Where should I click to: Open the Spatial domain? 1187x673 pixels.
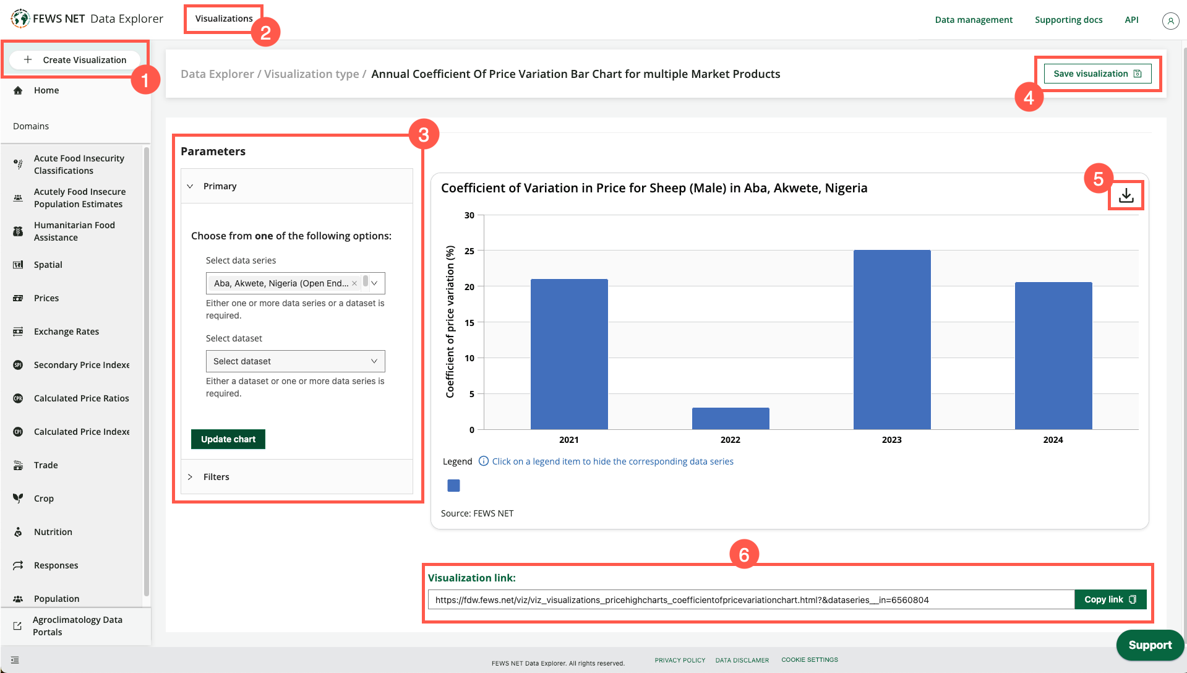pyautogui.click(x=48, y=264)
